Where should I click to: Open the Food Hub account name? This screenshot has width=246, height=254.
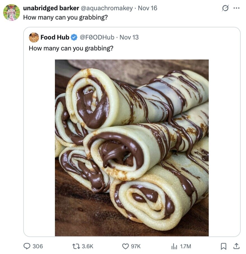(55, 37)
